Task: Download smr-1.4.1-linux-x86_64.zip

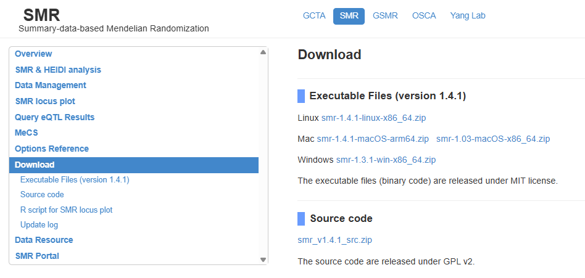Action: point(373,118)
